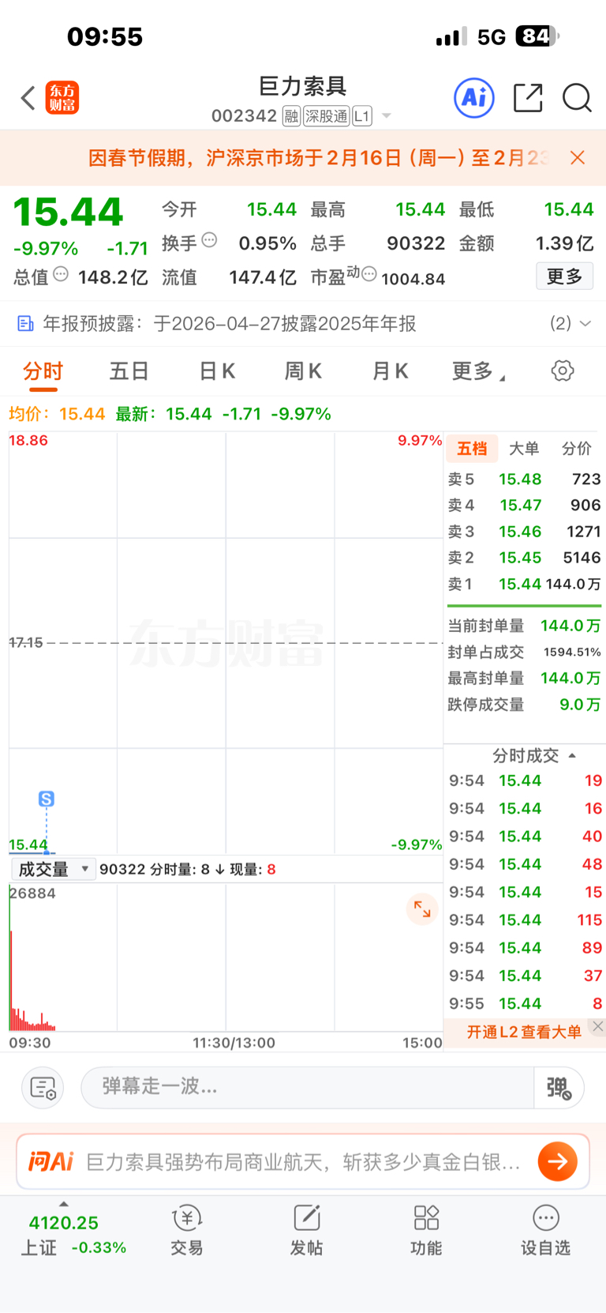
Task: Close the 开通L2 promotion banner
Action: point(598,1027)
